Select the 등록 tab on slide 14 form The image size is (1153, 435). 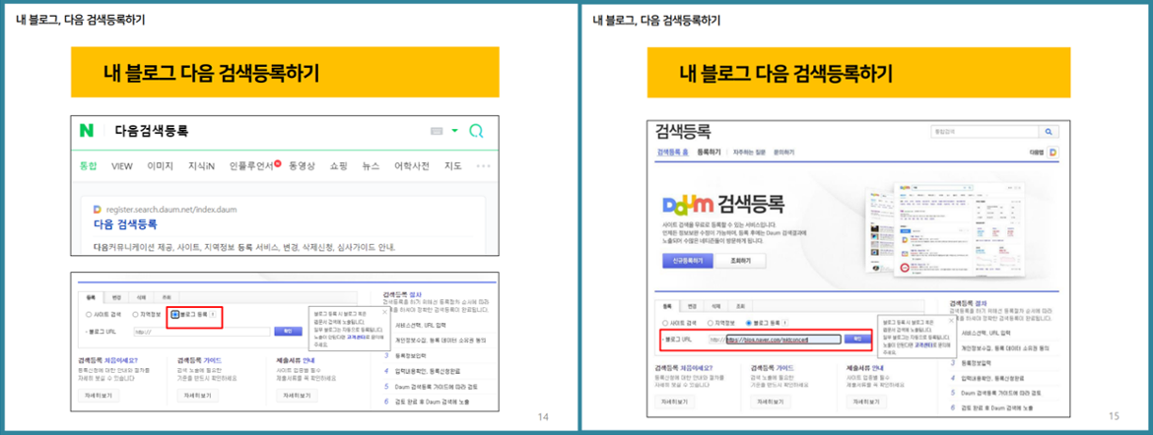click(x=91, y=297)
